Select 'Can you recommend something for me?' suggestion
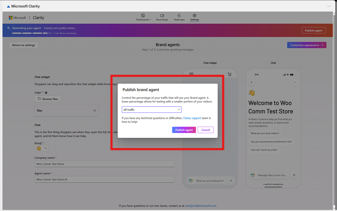Viewport: 337px width, 211px height. [x=271, y=142]
